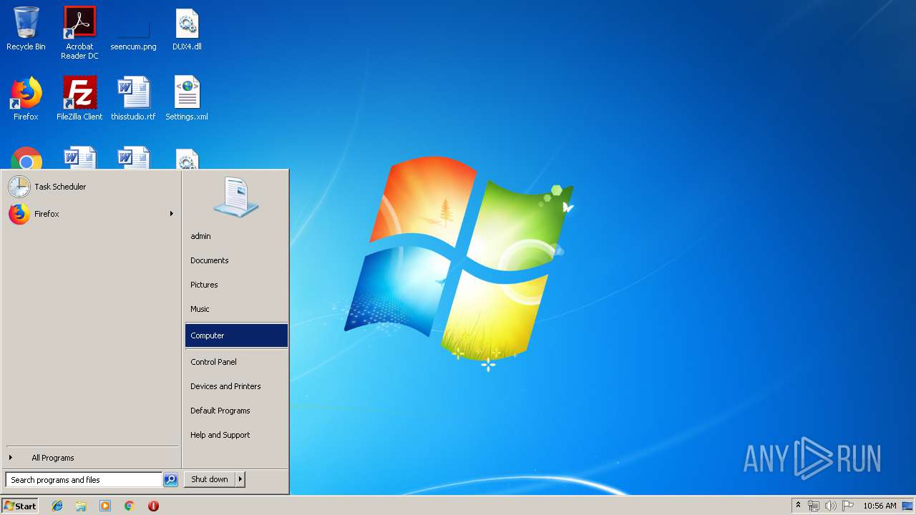Click Task Scheduler in Start menu
The width and height of the screenshot is (916, 515).
[x=91, y=187]
